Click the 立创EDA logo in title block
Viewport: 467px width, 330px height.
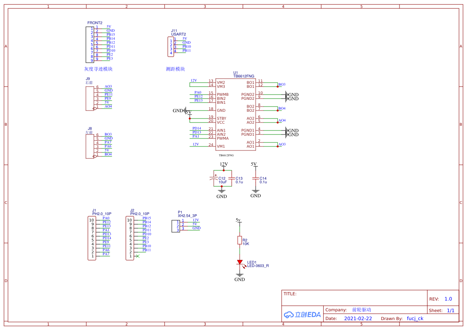tap(302, 314)
